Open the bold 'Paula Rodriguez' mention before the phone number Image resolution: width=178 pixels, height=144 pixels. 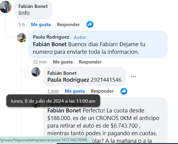point(68,80)
